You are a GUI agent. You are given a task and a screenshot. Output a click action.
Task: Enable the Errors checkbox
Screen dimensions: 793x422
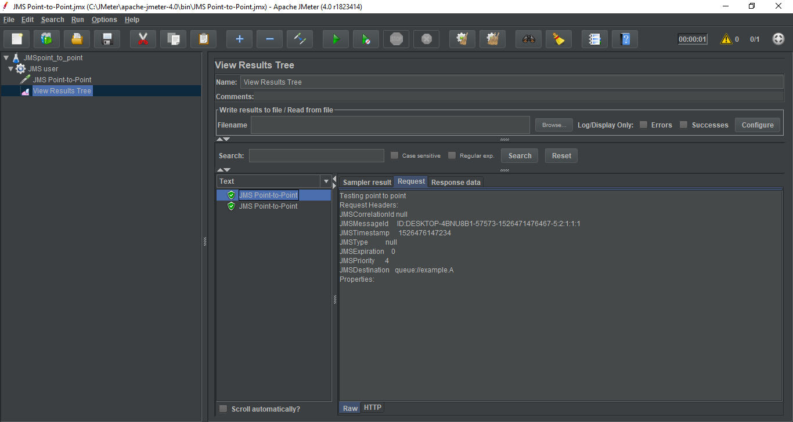click(x=643, y=125)
